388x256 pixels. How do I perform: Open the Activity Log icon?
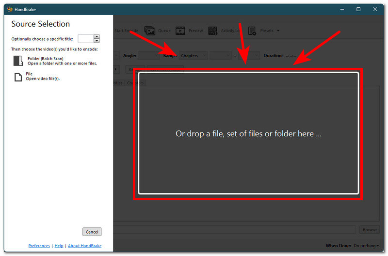(x=213, y=31)
